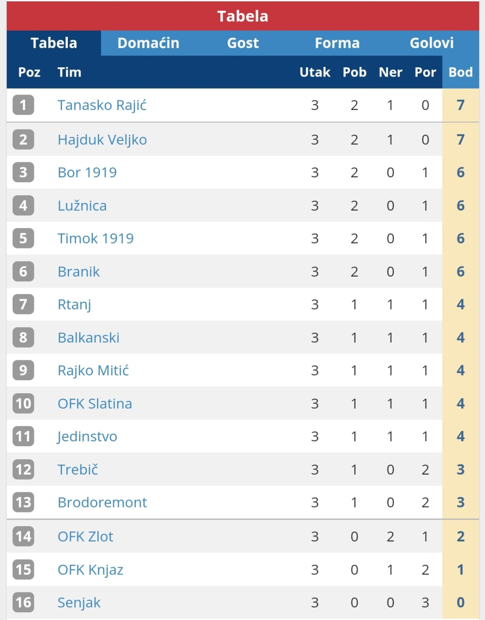Open the Lužnica team link
Viewport: 485px width, 620px height.
(82, 205)
